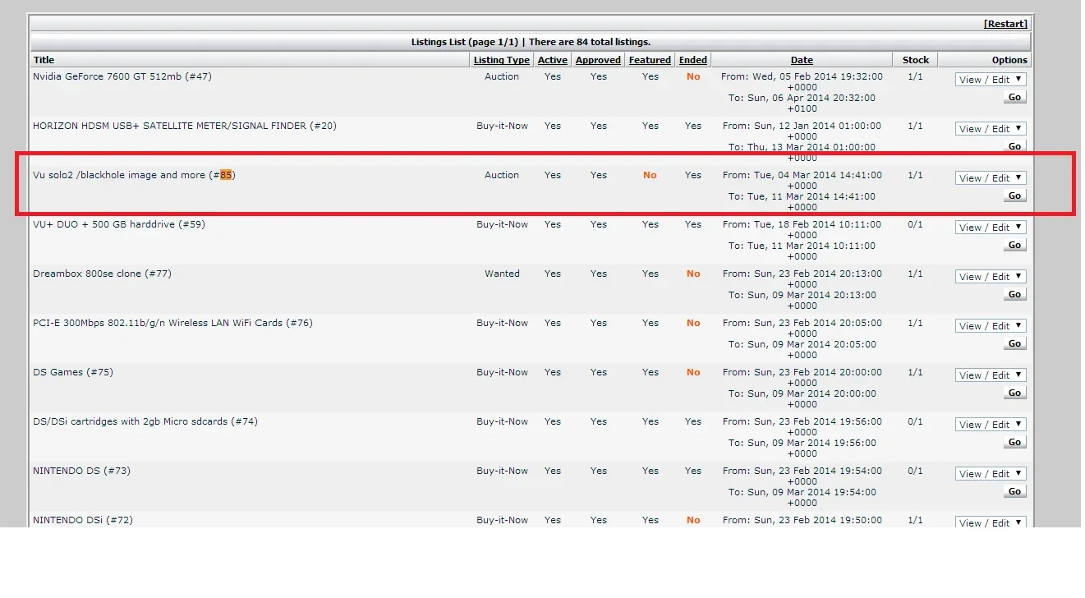The height and width of the screenshot is (598, 1085).
Task: Click the Restart link
Action: [x=1005, y=24]
